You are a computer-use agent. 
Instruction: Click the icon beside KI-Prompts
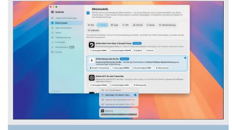[x=52, y=42]
